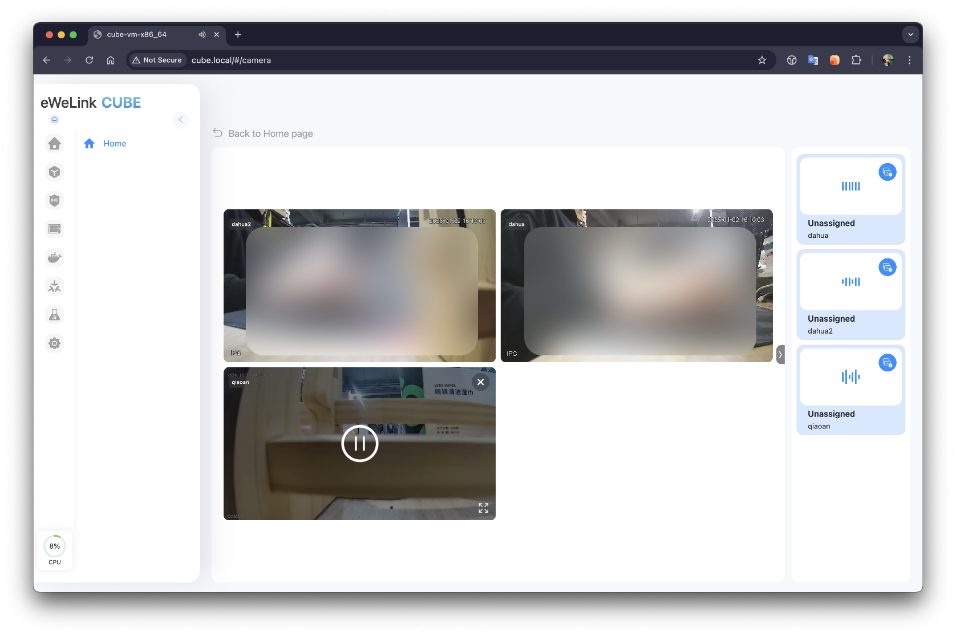
Task: Open the security shield sidebar icon
Action: pos(54,201)
